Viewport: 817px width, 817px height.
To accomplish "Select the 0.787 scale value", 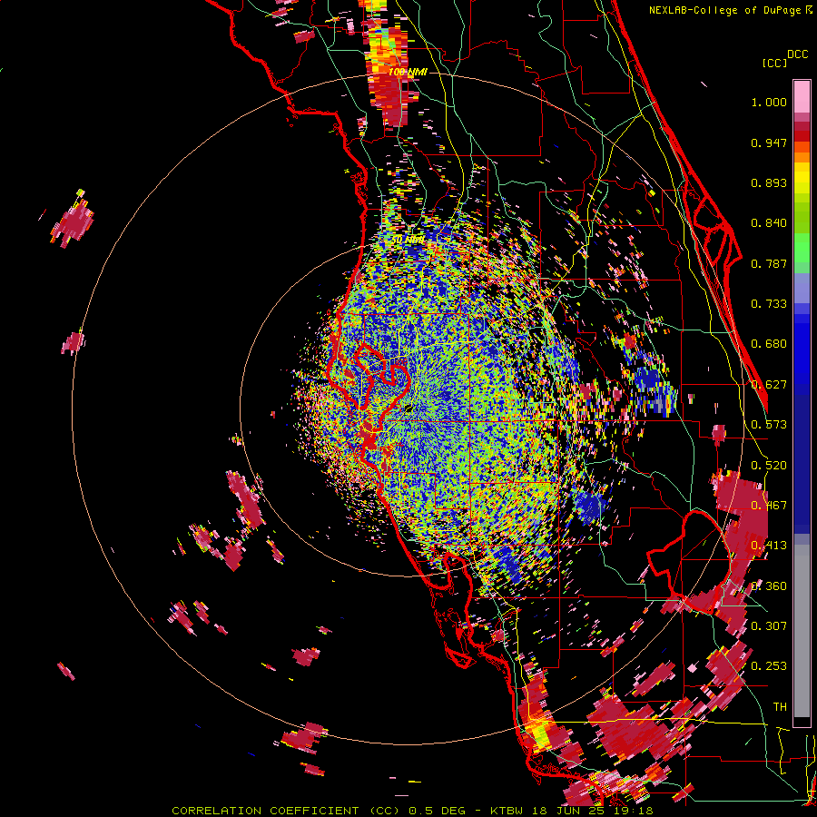I will pyautogui.click(x=769, y=263).
